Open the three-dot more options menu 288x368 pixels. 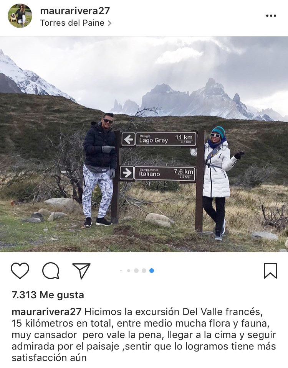coord(271,16)
